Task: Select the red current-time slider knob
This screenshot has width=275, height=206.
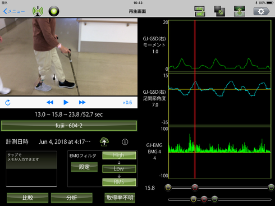Action: (195, 187)
